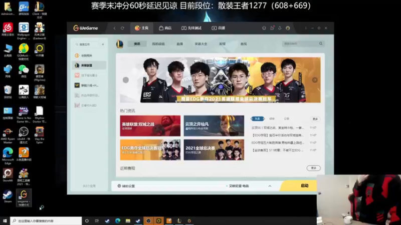Click the shield icon in WeGame header
The image size is (401, 225).
tap(264, 28)
